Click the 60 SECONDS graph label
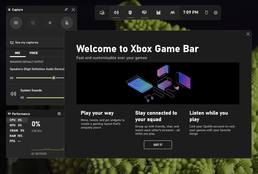This screenshot has height=174, width=258. tap(39, 154)
